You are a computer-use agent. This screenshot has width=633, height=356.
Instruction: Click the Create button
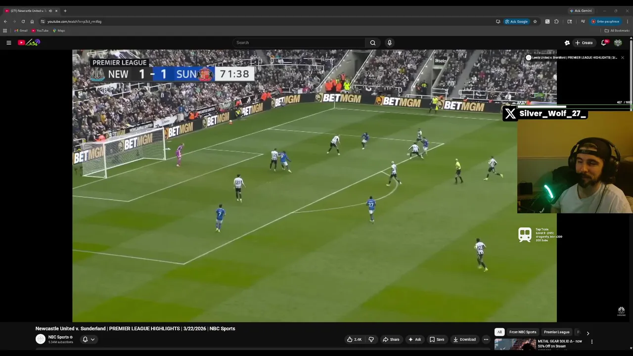click(584, 43)
